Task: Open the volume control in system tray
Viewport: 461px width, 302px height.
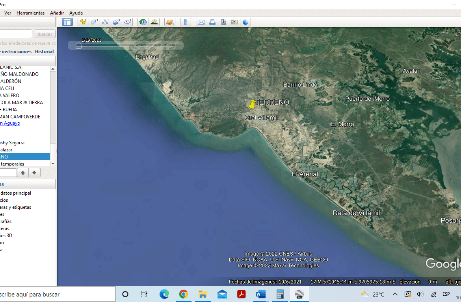Action: click(x=420, y=294)
